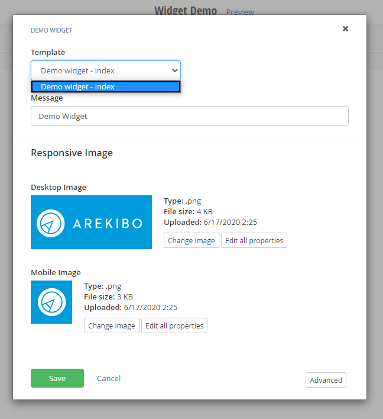Edit all properties of Desktop Image
Viewport: 383px width, 419px height.
click(254, 240)
